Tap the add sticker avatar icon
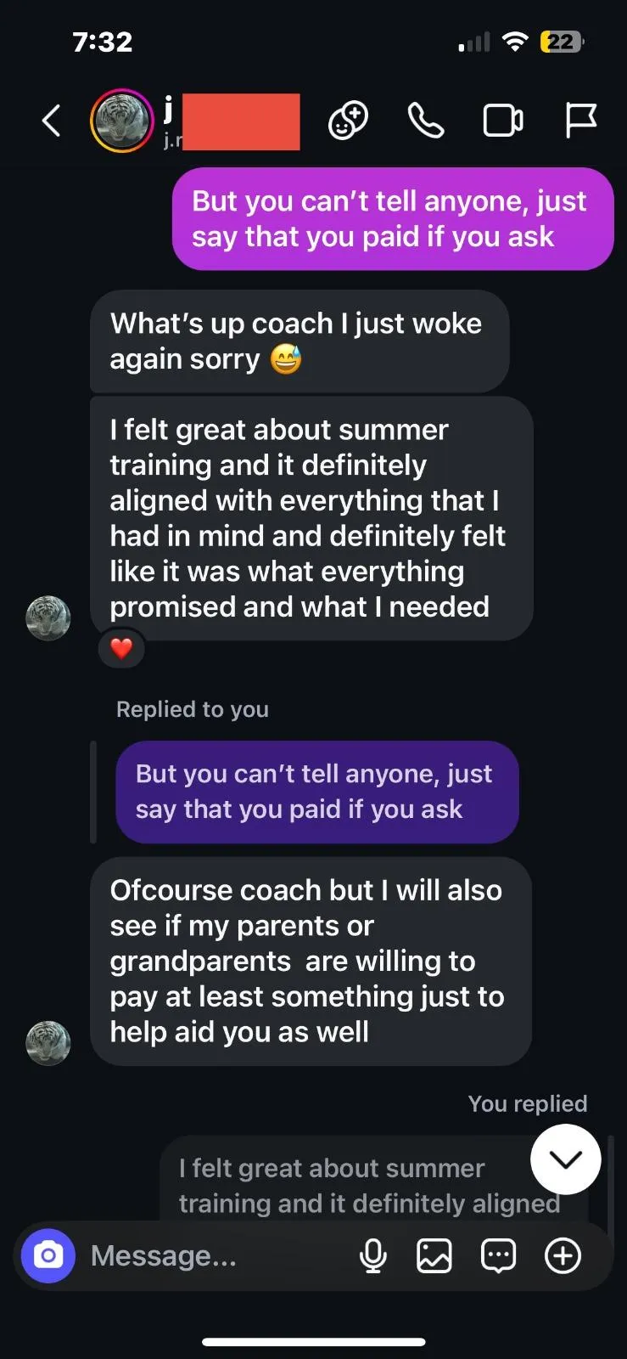Image resolution: width=627 pixels, height=1359 pixels. point(348,121)
